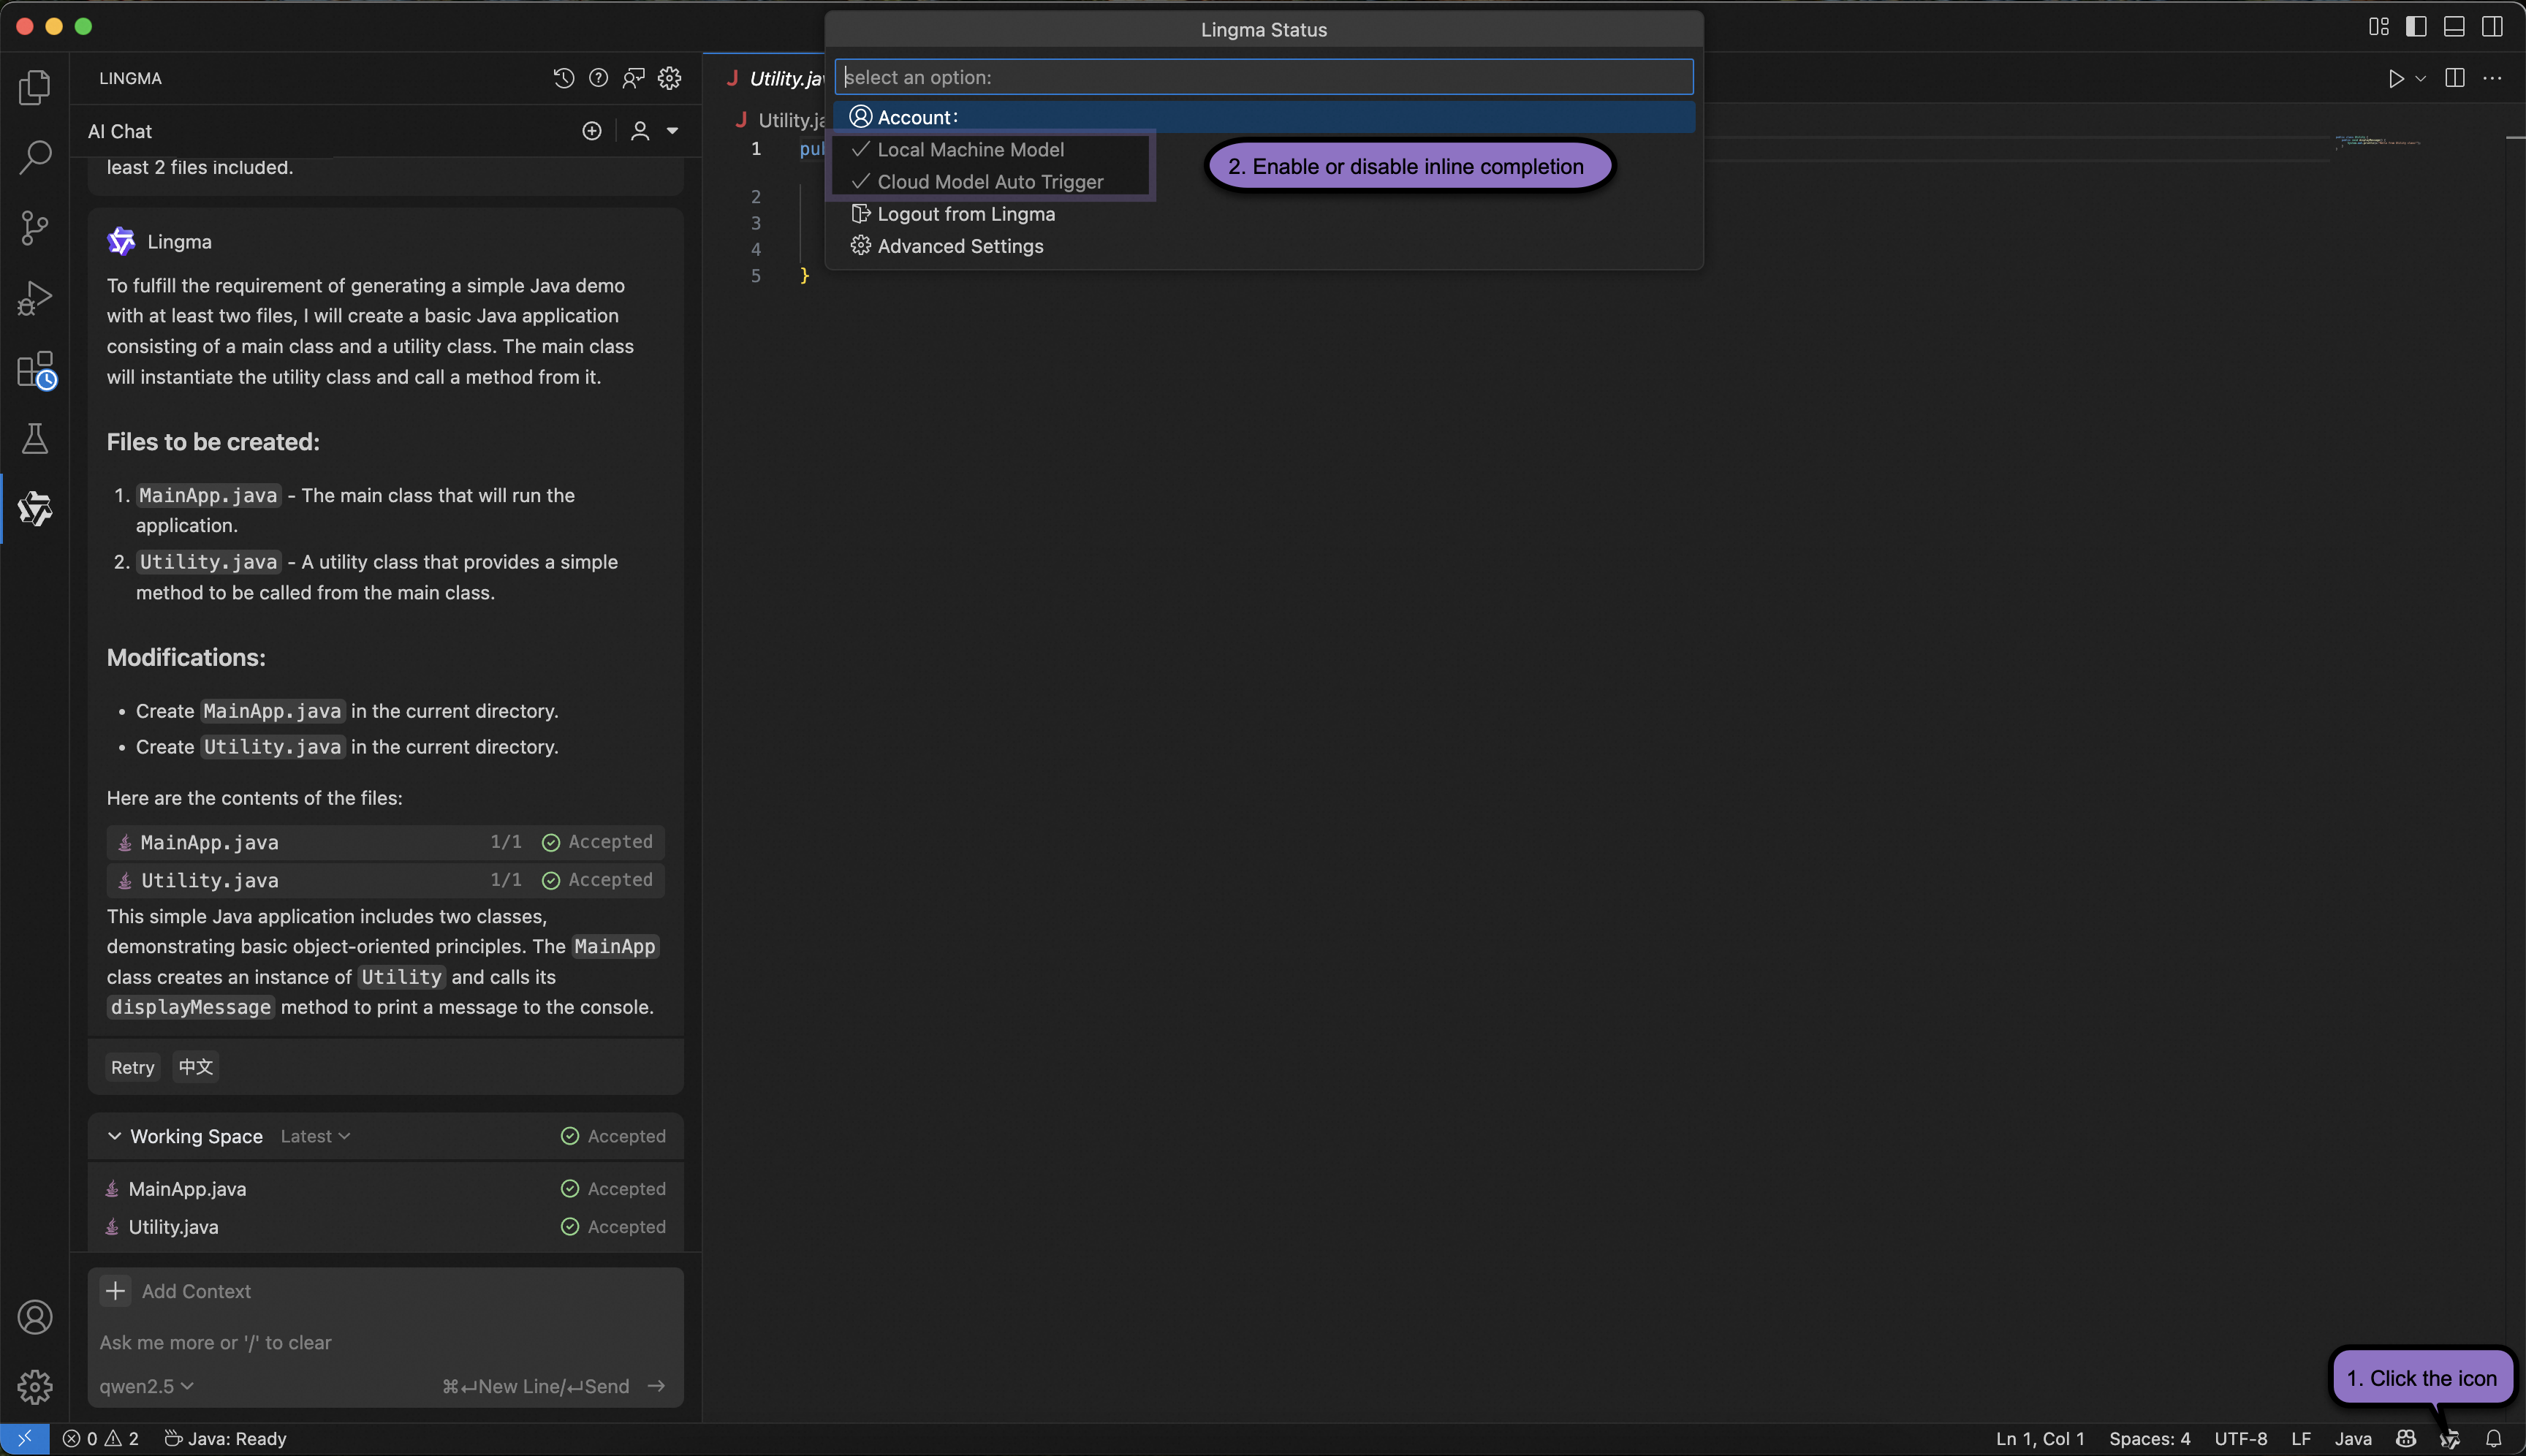Click 'Java: Ready' status item
The width and height of the screenshot is (2526, 1456).
(225, 1439)
